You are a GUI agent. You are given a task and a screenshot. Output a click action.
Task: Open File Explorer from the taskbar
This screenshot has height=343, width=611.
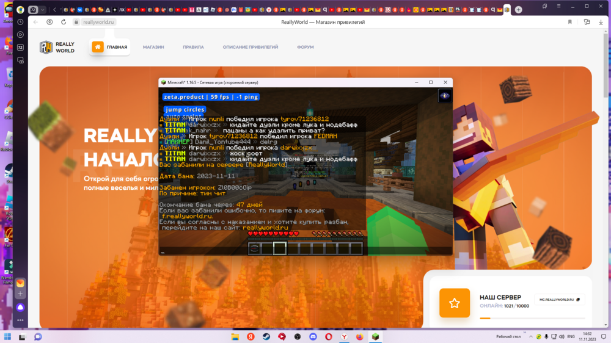[235, 337]
